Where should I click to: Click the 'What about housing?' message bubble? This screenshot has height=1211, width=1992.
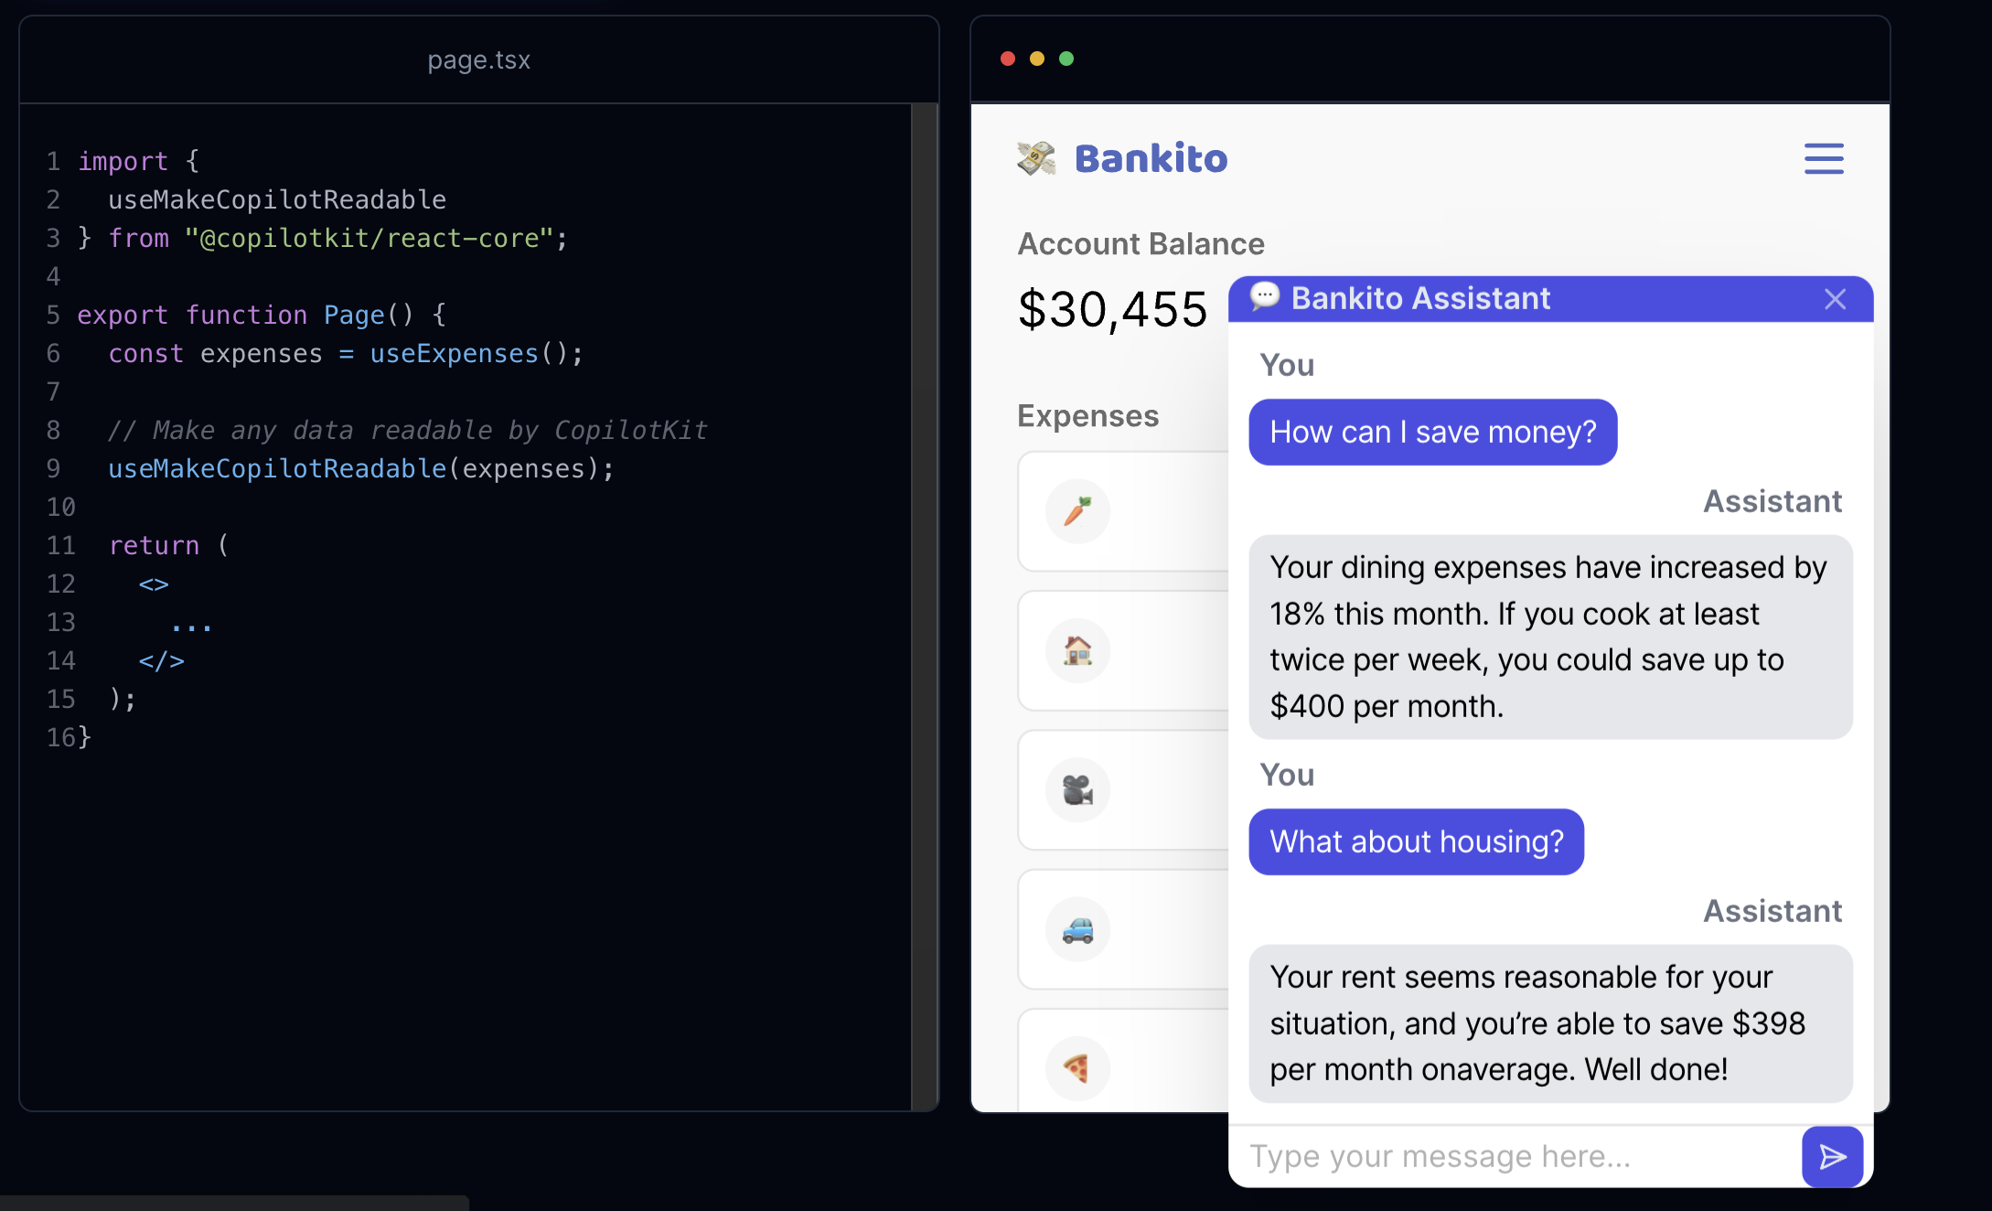[x=1416, y=841]
